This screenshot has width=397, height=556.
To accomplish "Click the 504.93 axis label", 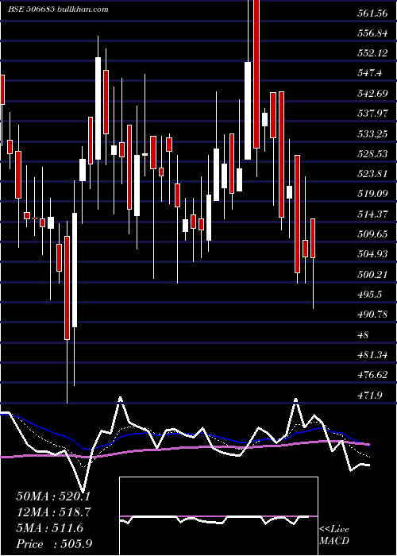I will pyautogui.click(x=373, y=254).
